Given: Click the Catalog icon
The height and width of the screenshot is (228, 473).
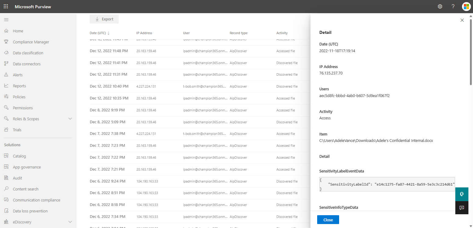Looking at the screenshot, I should [6, 156].
